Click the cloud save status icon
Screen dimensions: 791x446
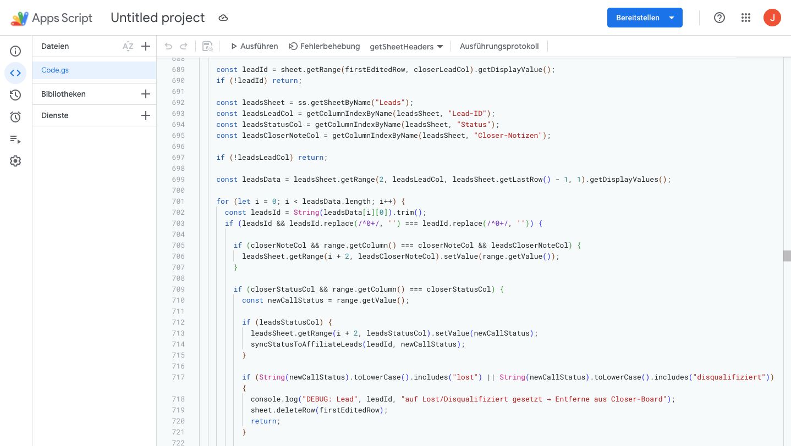[x=223, y=18]
